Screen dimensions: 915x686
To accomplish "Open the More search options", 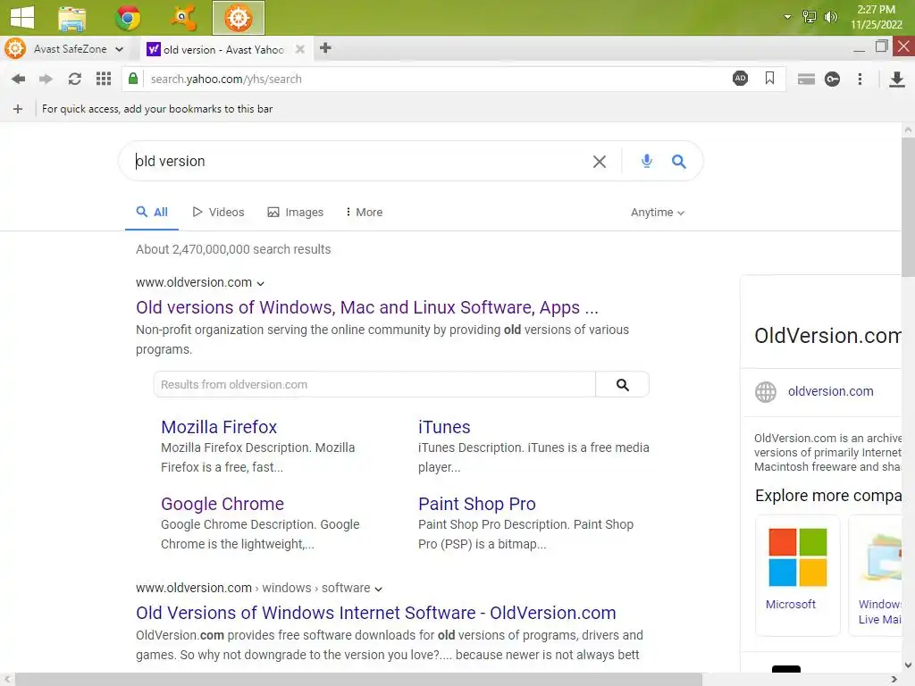I will 365,213.
